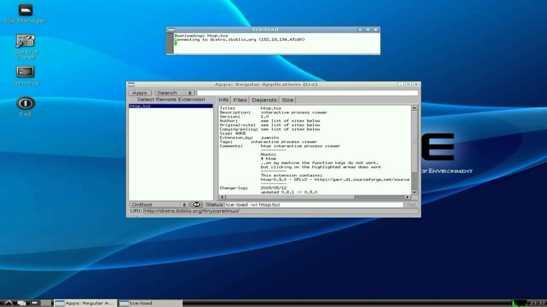
Task: Open the Apps menu button
Action: (139, 93)
